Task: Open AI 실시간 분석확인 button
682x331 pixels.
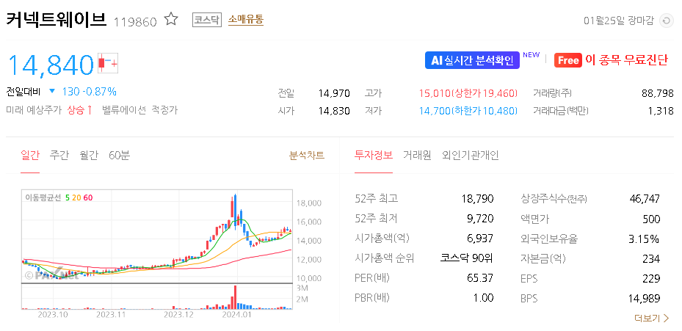Action: coord(472,60)
